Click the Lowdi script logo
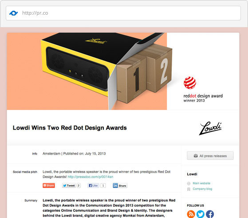248x218 pixels. pos(210,128)
